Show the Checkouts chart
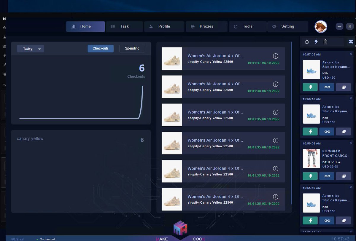 point(101,49)
